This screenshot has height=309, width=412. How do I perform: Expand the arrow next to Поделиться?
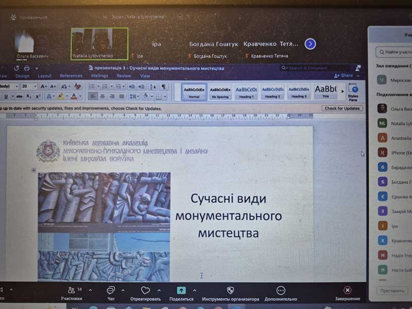[x=194, y=290]
